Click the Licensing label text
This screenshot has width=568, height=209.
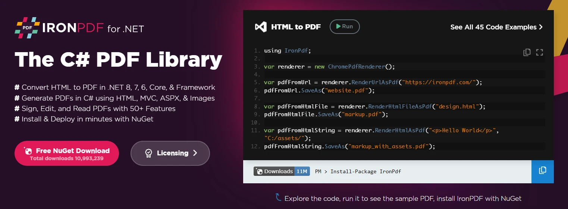[x=173, y=153]
